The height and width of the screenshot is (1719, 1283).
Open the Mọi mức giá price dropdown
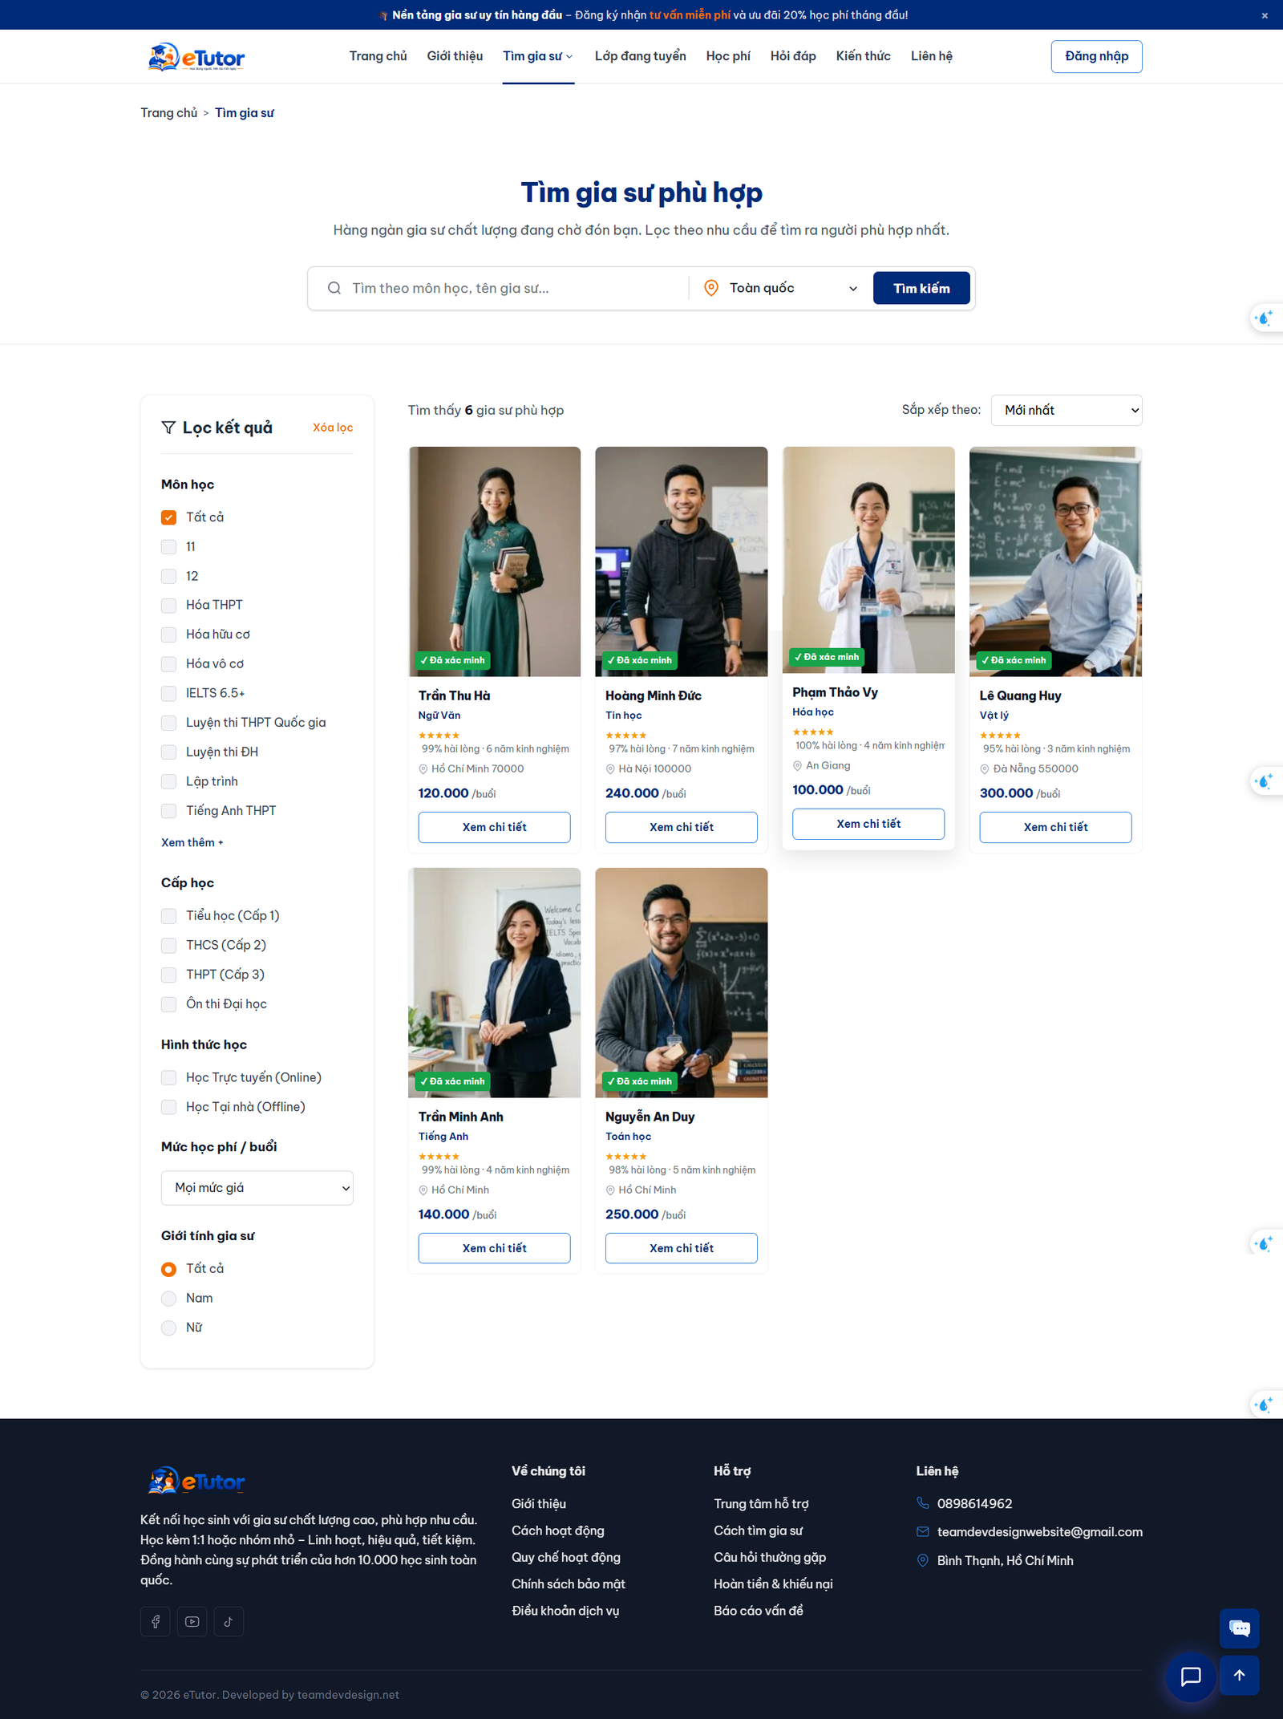coord(257,1188)
